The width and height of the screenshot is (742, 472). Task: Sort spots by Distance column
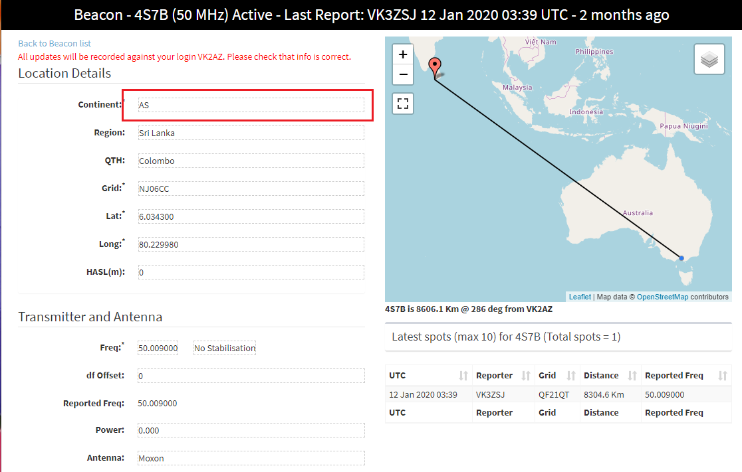coord(610,376)
